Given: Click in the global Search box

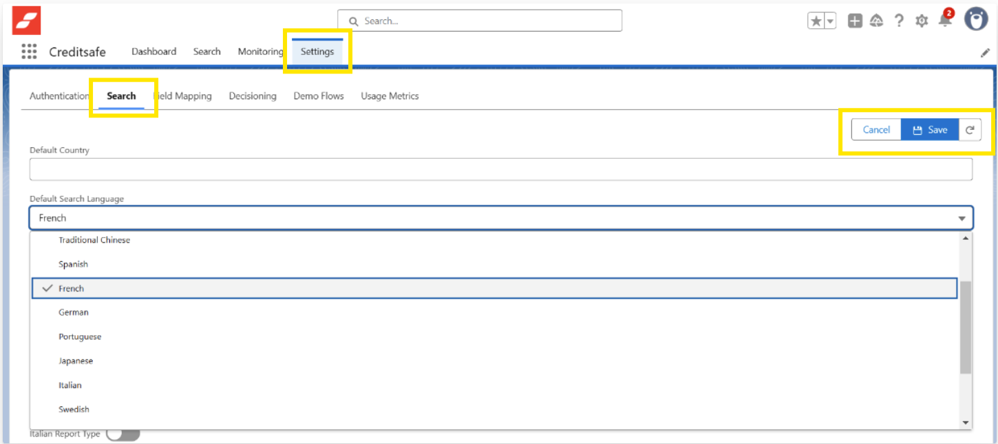Looking at the screenshot, I should [480, 21].
